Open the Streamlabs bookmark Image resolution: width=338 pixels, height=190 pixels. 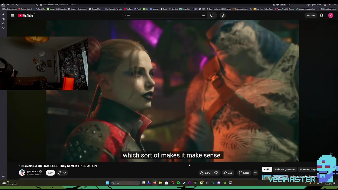click(185, 9)
